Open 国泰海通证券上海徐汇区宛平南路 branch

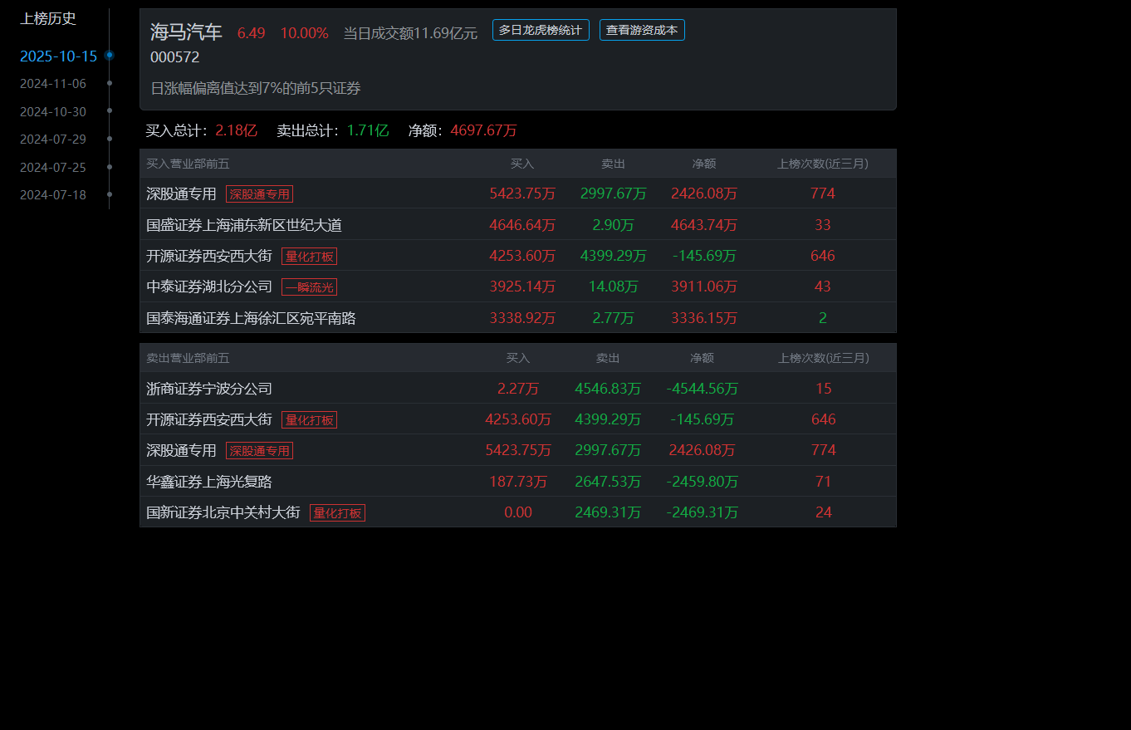point(251,318)
